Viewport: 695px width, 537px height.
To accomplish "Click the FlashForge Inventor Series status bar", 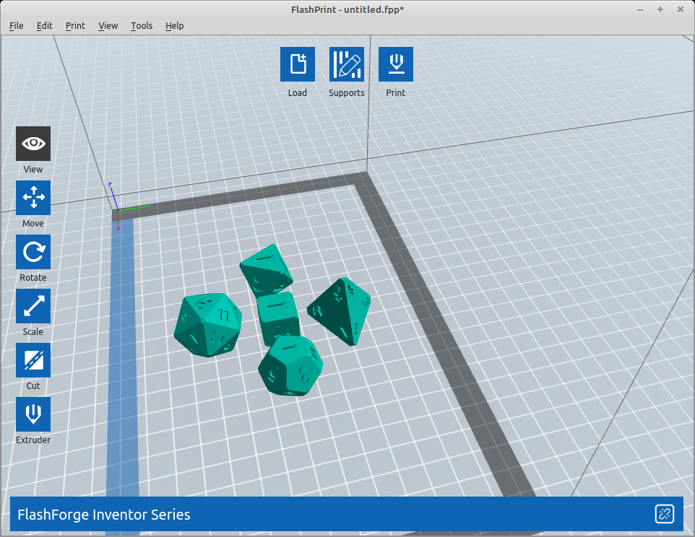I will coord(289,515).
